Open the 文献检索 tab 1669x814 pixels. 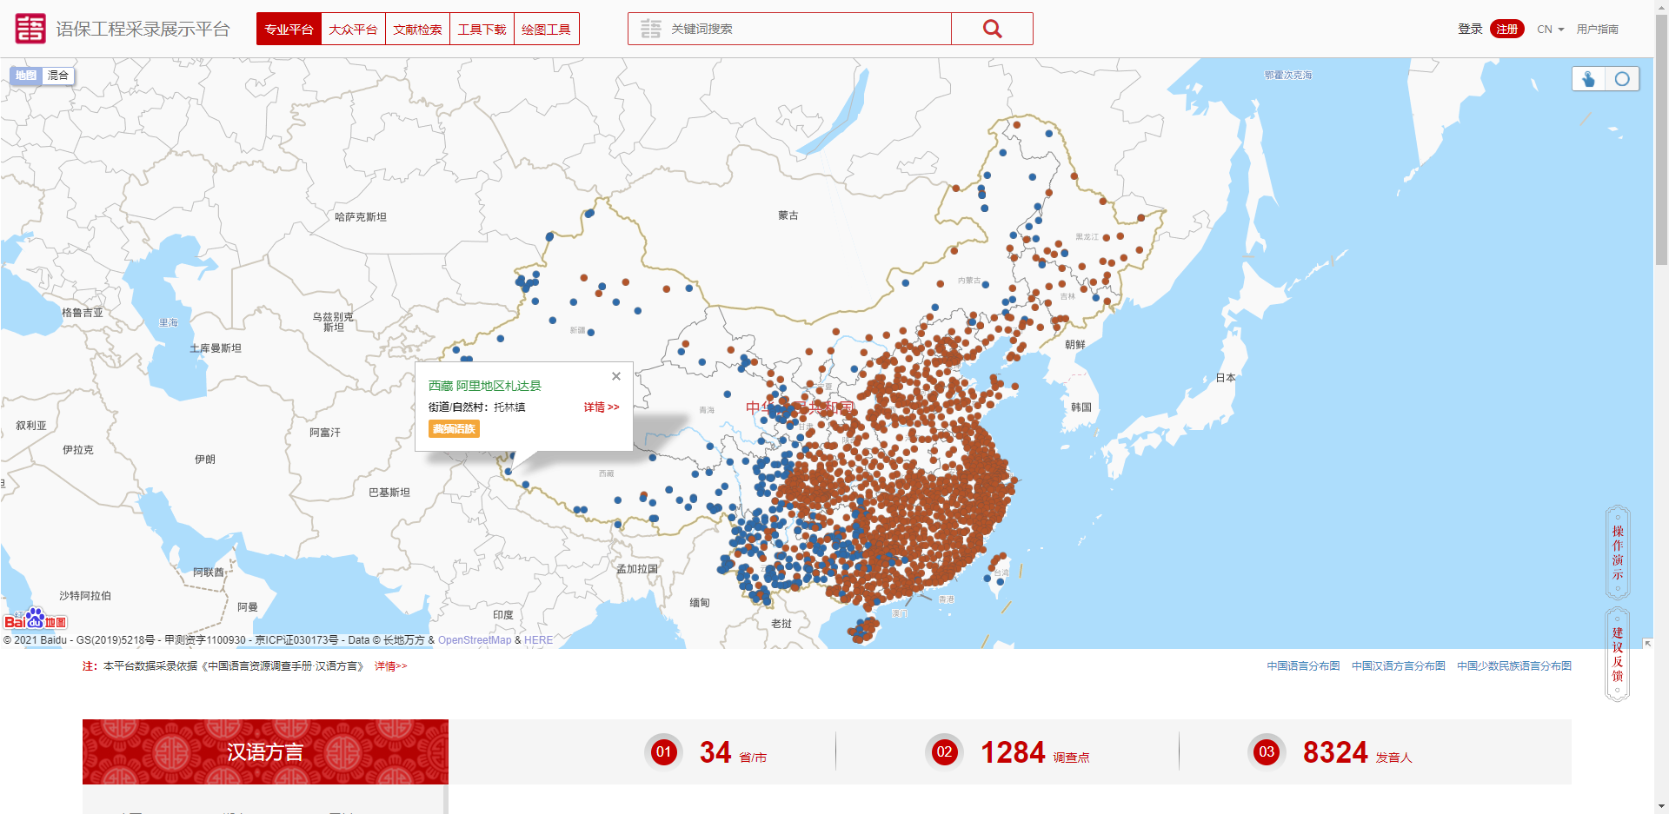pyautogui.click(x=417, y=29)
